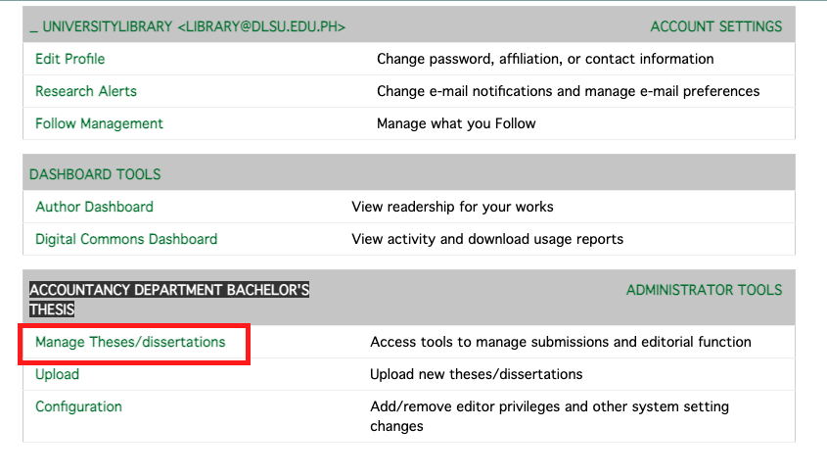Image resolution: width=827 pixels, height=475 pixels.
Task: Click Manage Theses/dissertations link
Action: coord(130,342)
